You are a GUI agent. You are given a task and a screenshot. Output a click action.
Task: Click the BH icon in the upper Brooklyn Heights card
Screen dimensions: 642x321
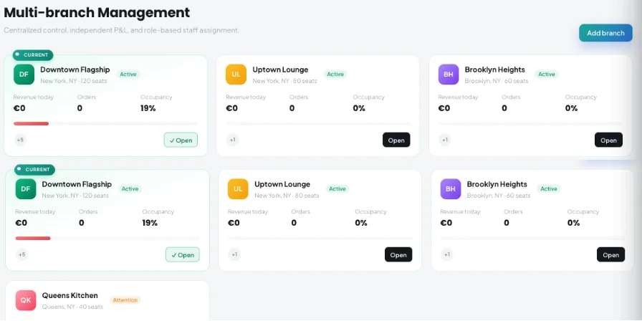click(x=449, y=74)
